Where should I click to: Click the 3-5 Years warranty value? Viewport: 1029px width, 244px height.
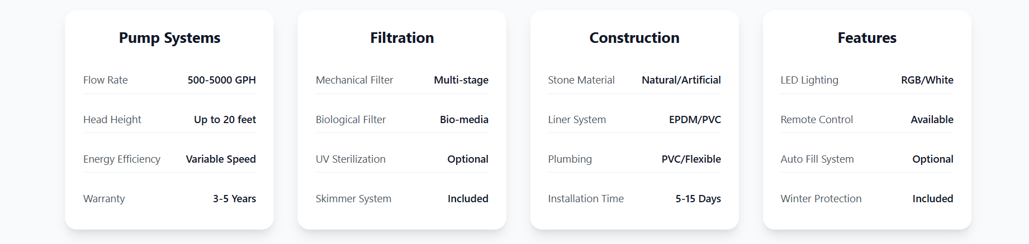(234, 199)
